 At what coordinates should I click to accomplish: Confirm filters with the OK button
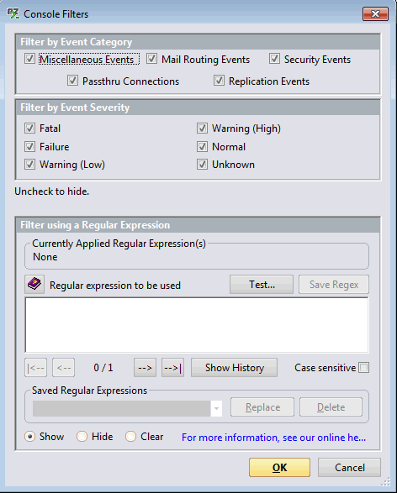coord(279,468)
